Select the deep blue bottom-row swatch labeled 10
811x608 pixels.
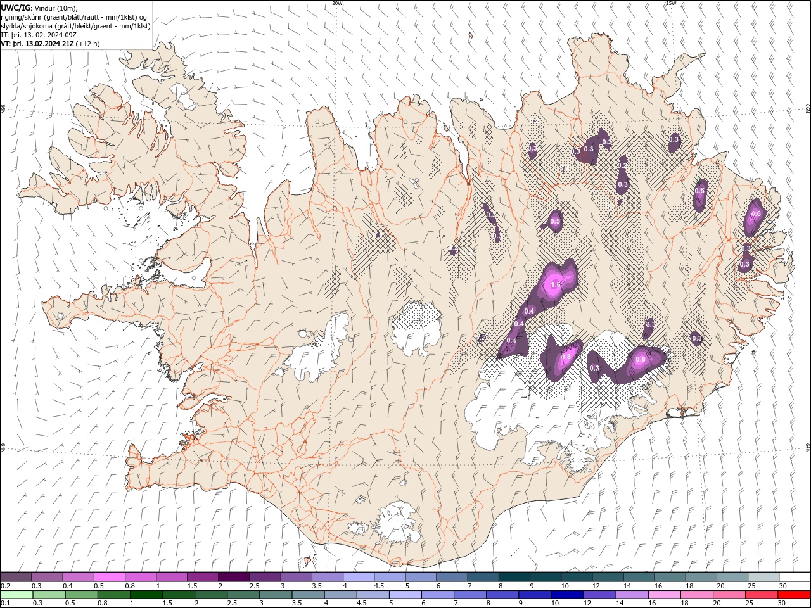click(567, 595)
